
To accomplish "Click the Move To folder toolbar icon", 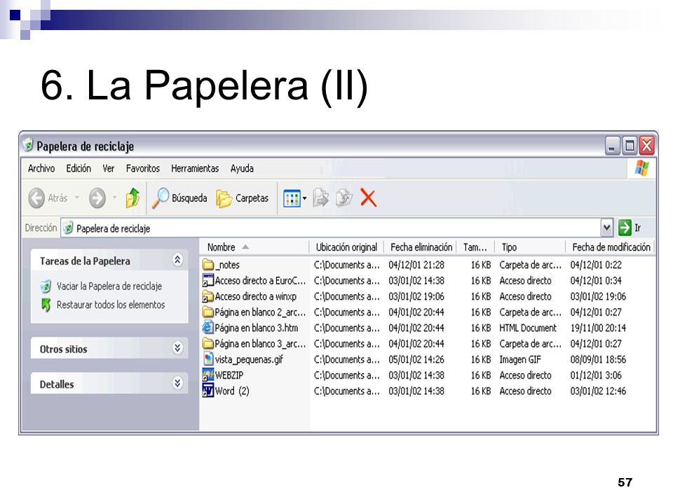I will [x=320, y=198].
